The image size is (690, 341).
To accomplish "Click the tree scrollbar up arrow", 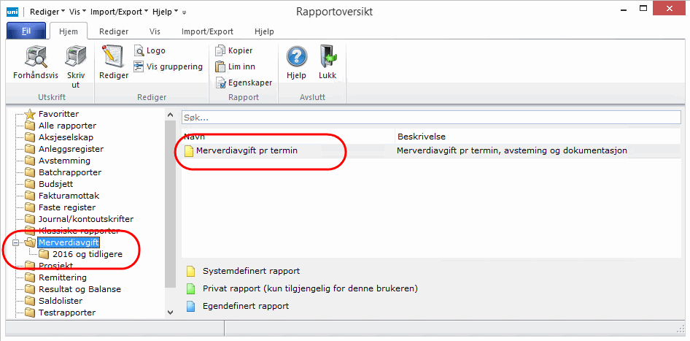I will 170,115.
